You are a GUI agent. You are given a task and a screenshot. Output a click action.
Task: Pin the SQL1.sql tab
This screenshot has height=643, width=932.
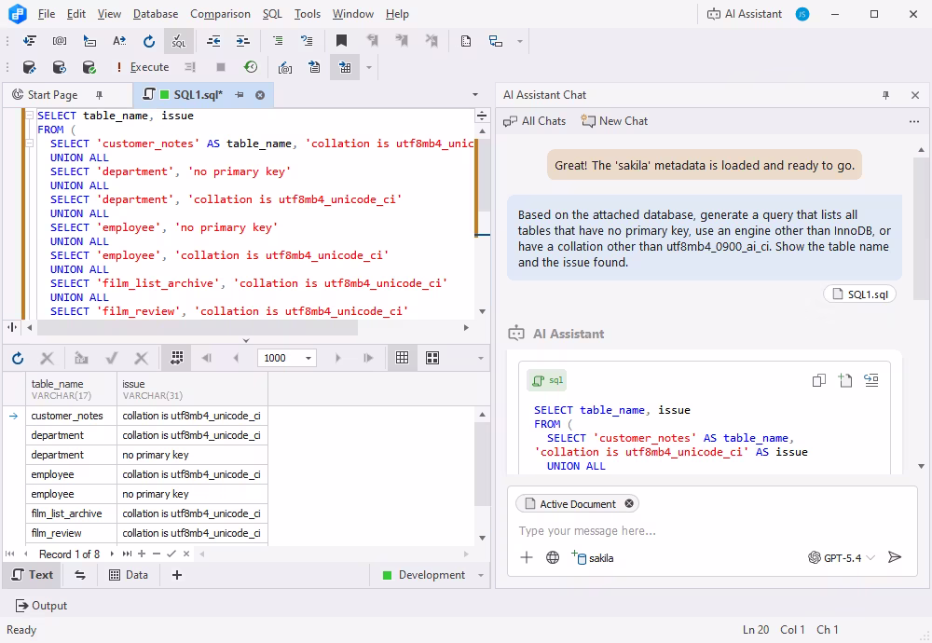[239, 95]
